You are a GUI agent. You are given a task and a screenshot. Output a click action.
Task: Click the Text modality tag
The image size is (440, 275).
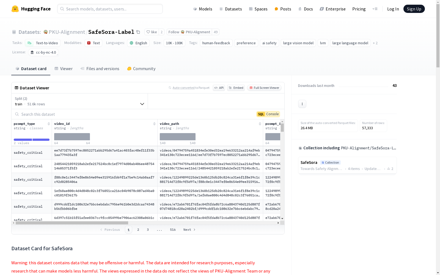tap(94, 43)
